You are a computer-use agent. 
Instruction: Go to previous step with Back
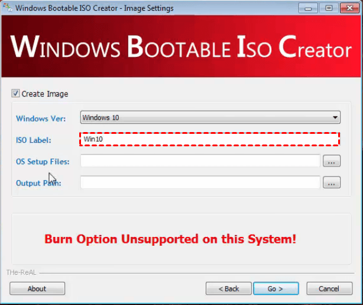[228, 288]
